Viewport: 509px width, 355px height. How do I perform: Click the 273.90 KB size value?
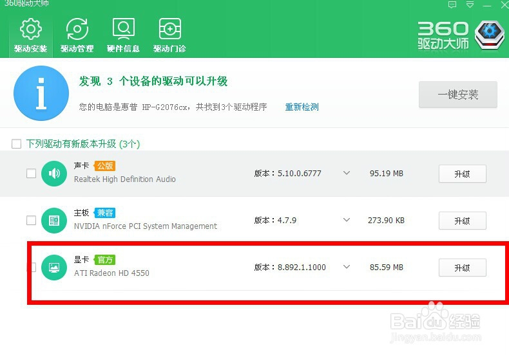(387, 220)
